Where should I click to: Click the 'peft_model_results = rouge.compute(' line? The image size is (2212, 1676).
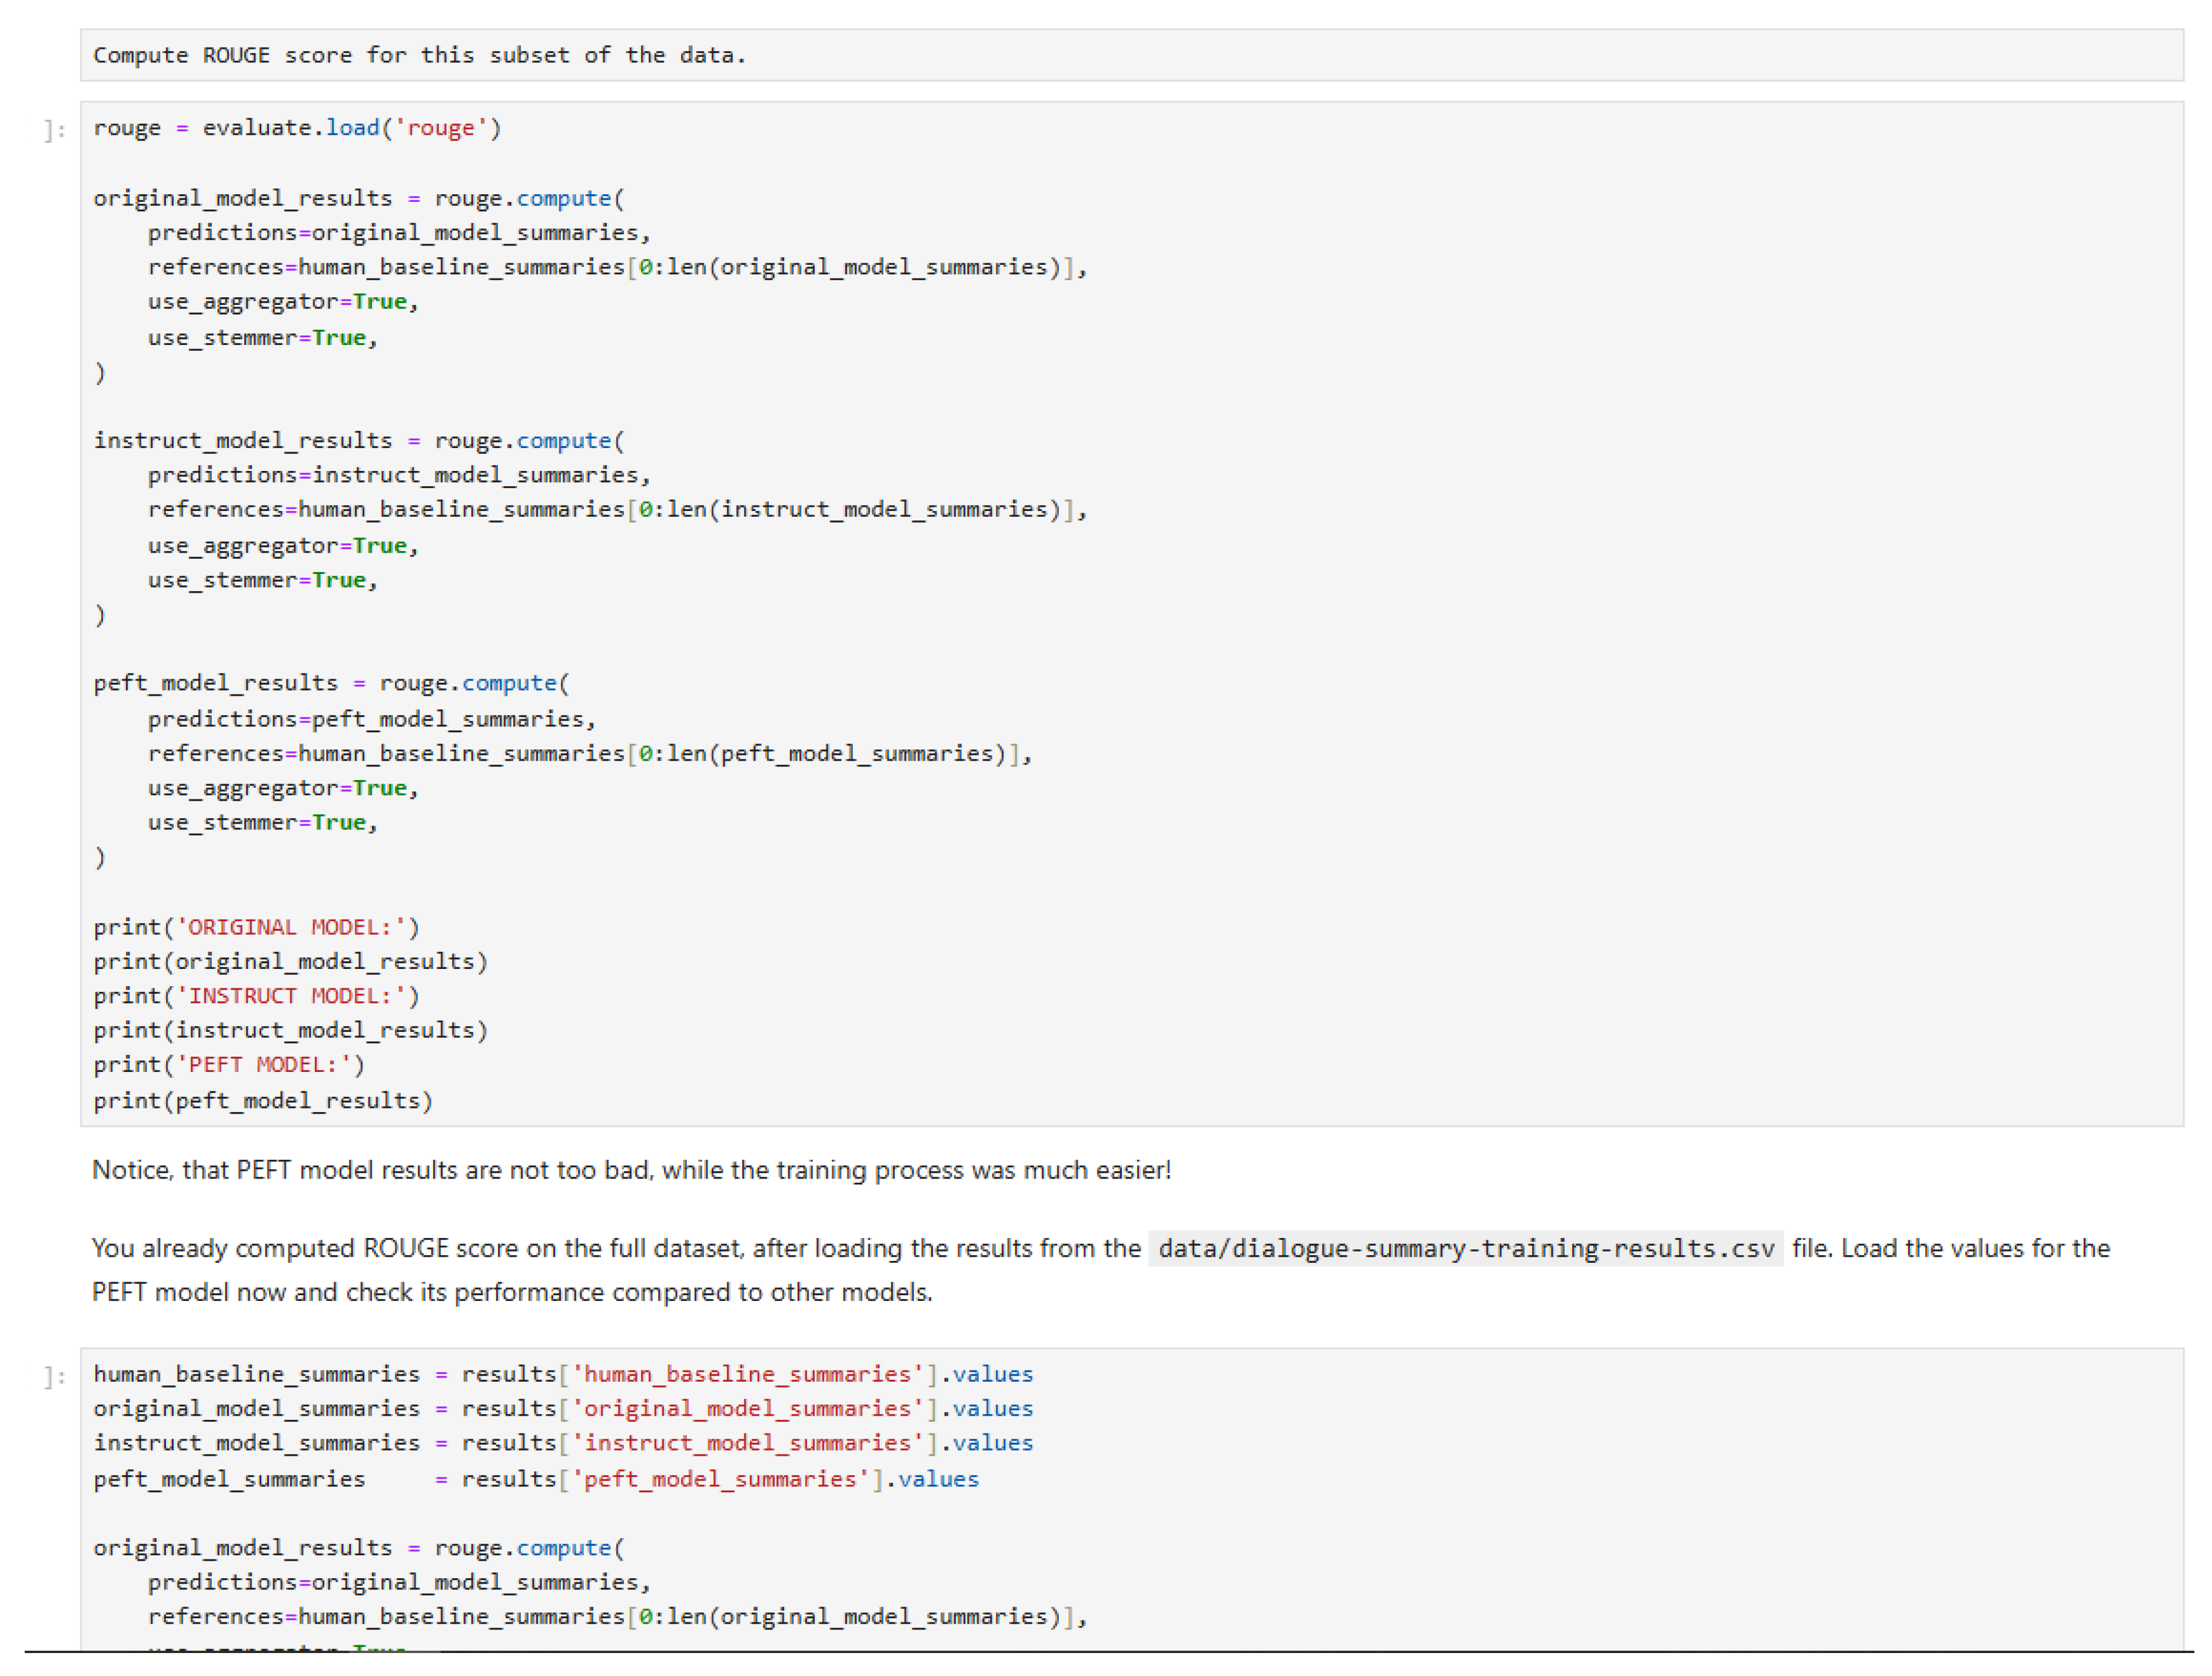(331, 683)
